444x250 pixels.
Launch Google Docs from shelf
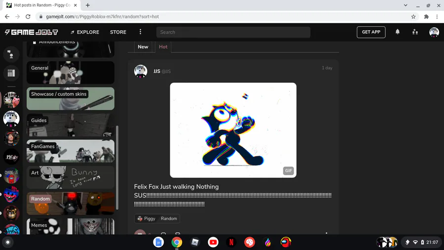coord(158,243)
